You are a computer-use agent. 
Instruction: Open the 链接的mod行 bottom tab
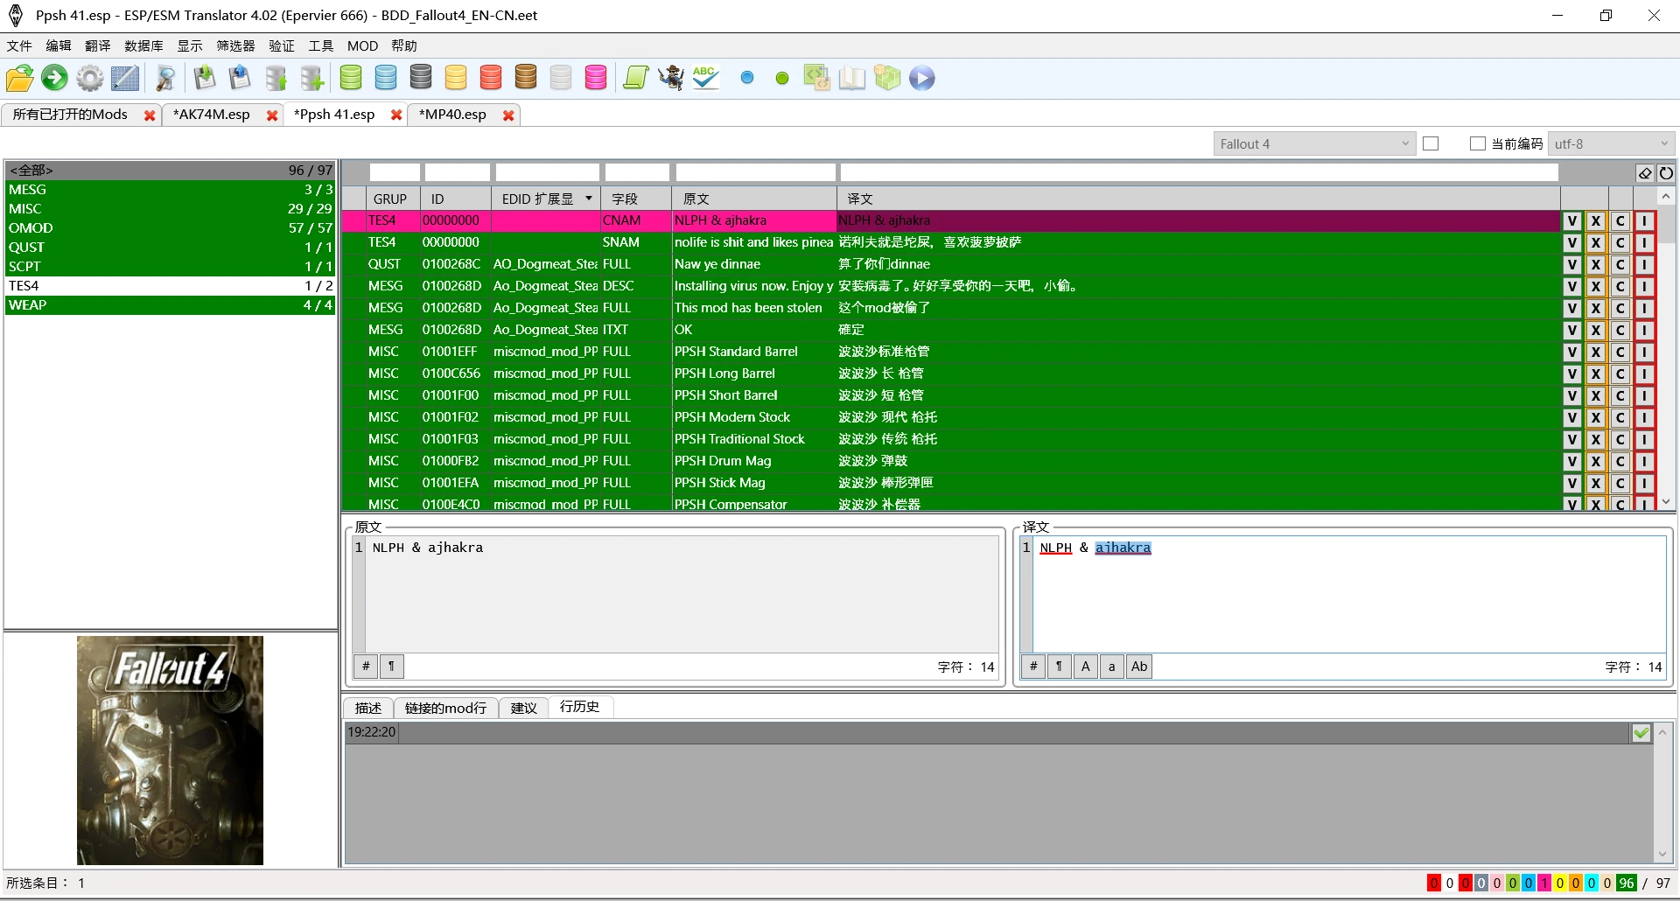click(445, 708)
